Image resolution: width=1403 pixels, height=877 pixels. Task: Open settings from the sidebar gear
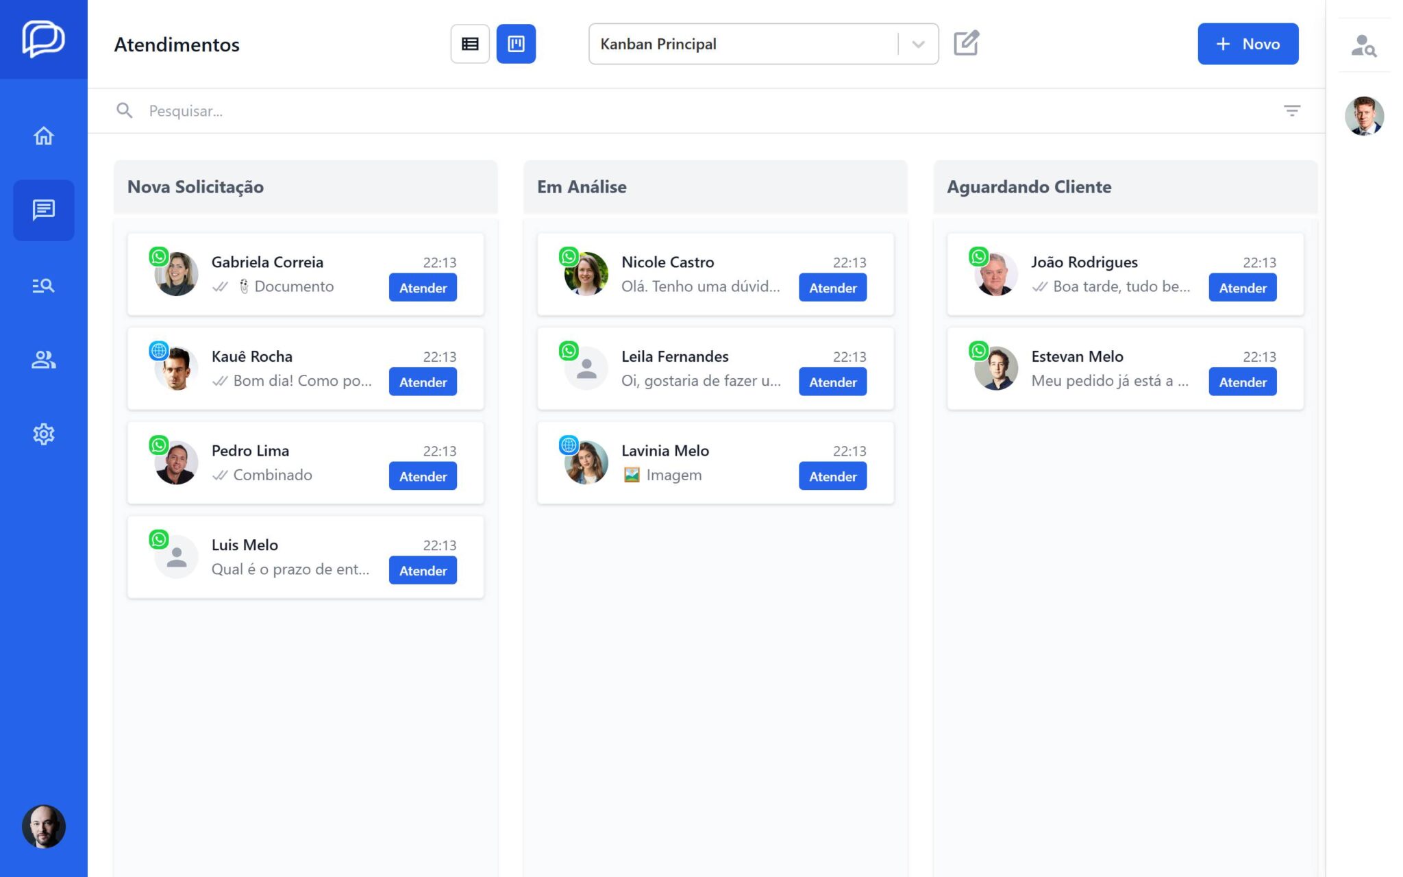[x=43, y=434]
